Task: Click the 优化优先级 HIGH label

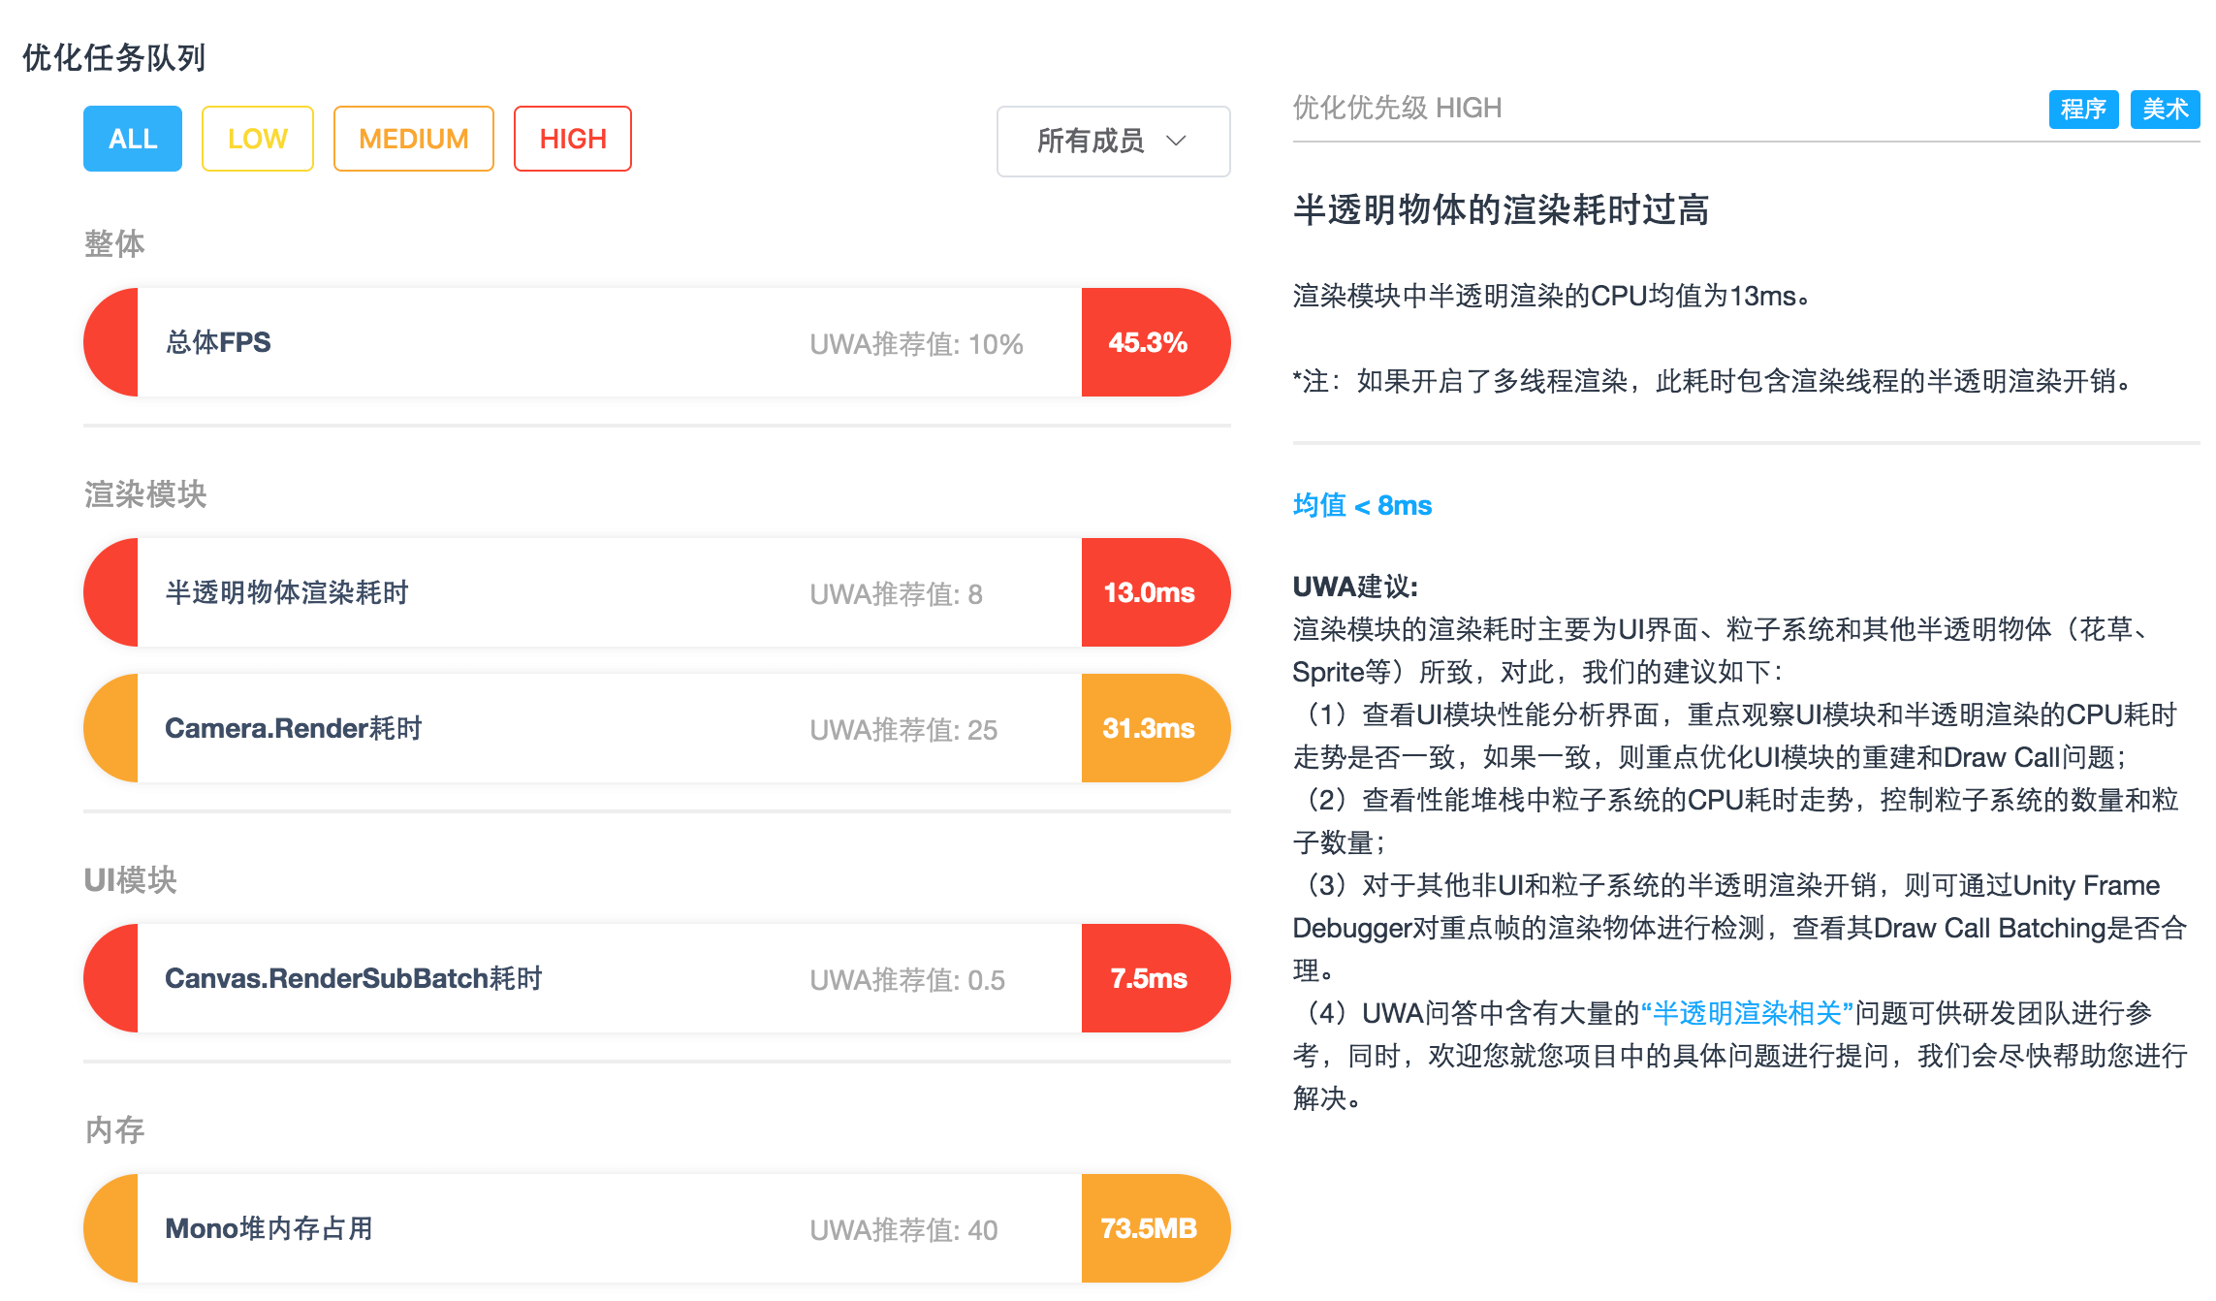Action: 1397,108
